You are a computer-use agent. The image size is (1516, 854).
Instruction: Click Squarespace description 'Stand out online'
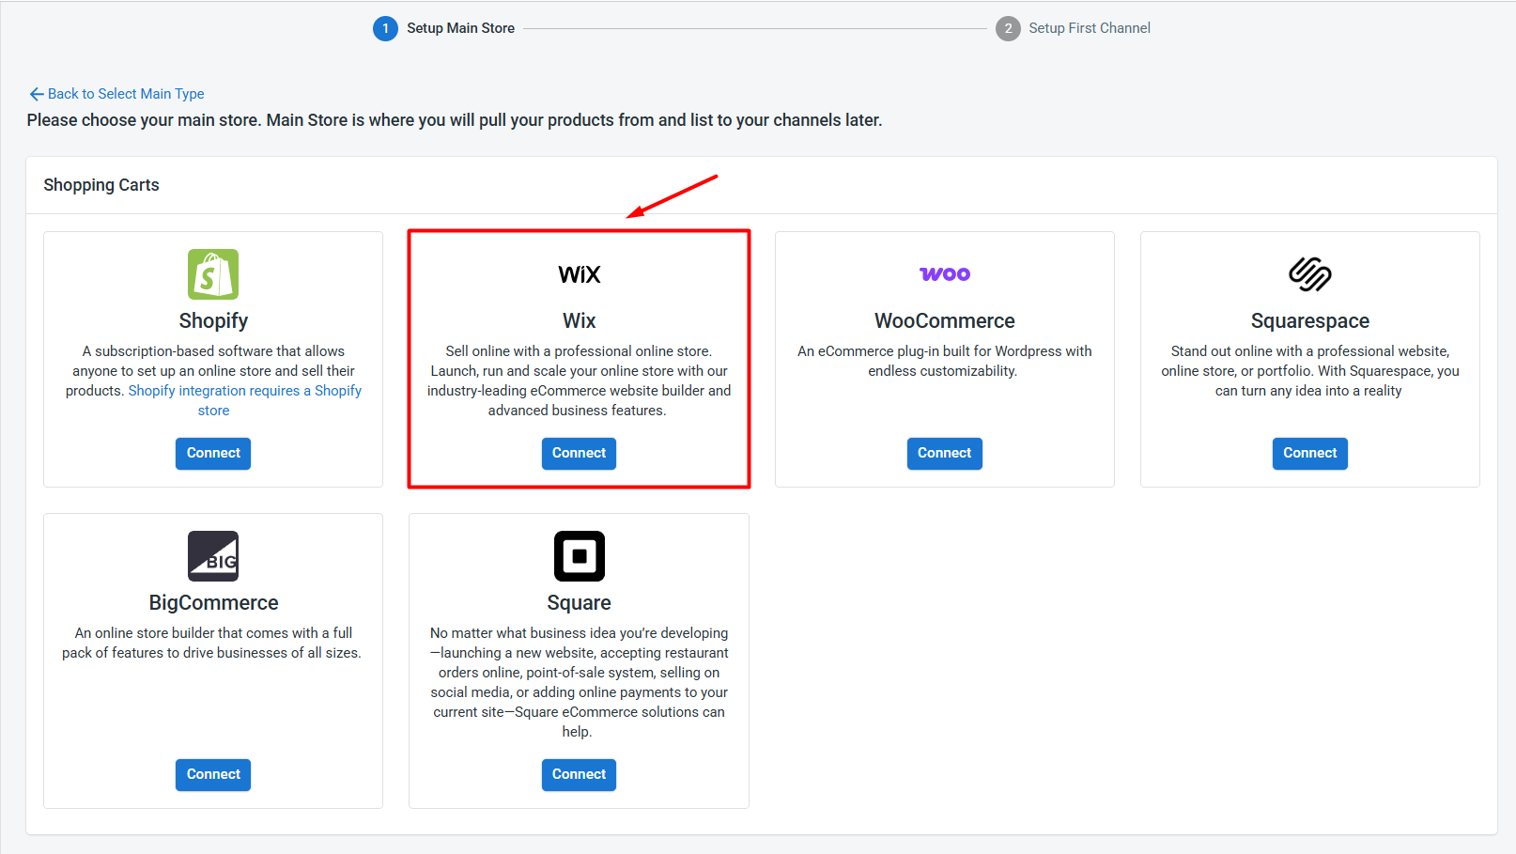coord(1310,371)
